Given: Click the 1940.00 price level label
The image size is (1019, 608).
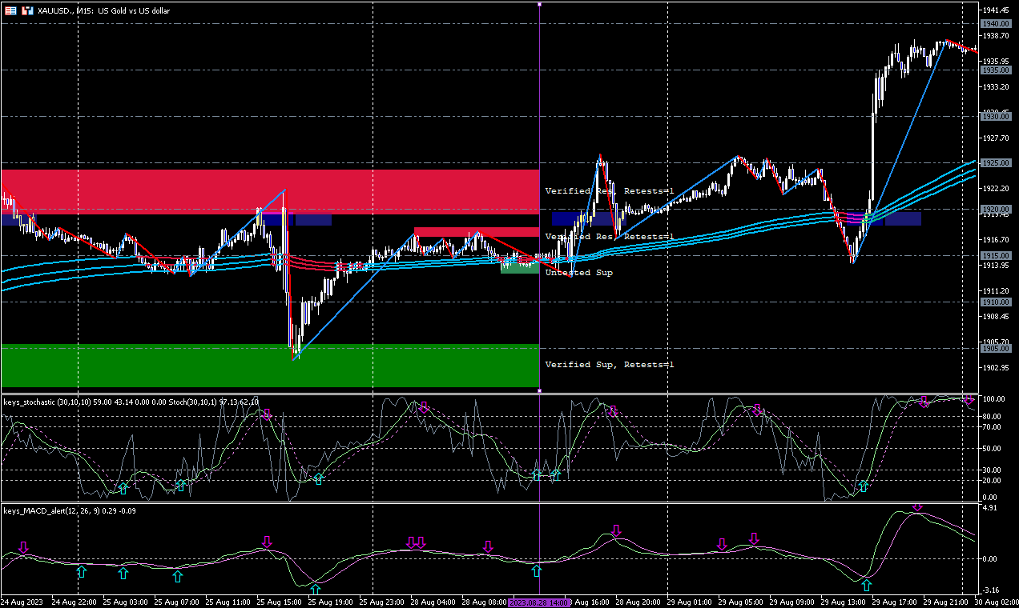Looking at the screenshot, I should [x=997, y=24].
